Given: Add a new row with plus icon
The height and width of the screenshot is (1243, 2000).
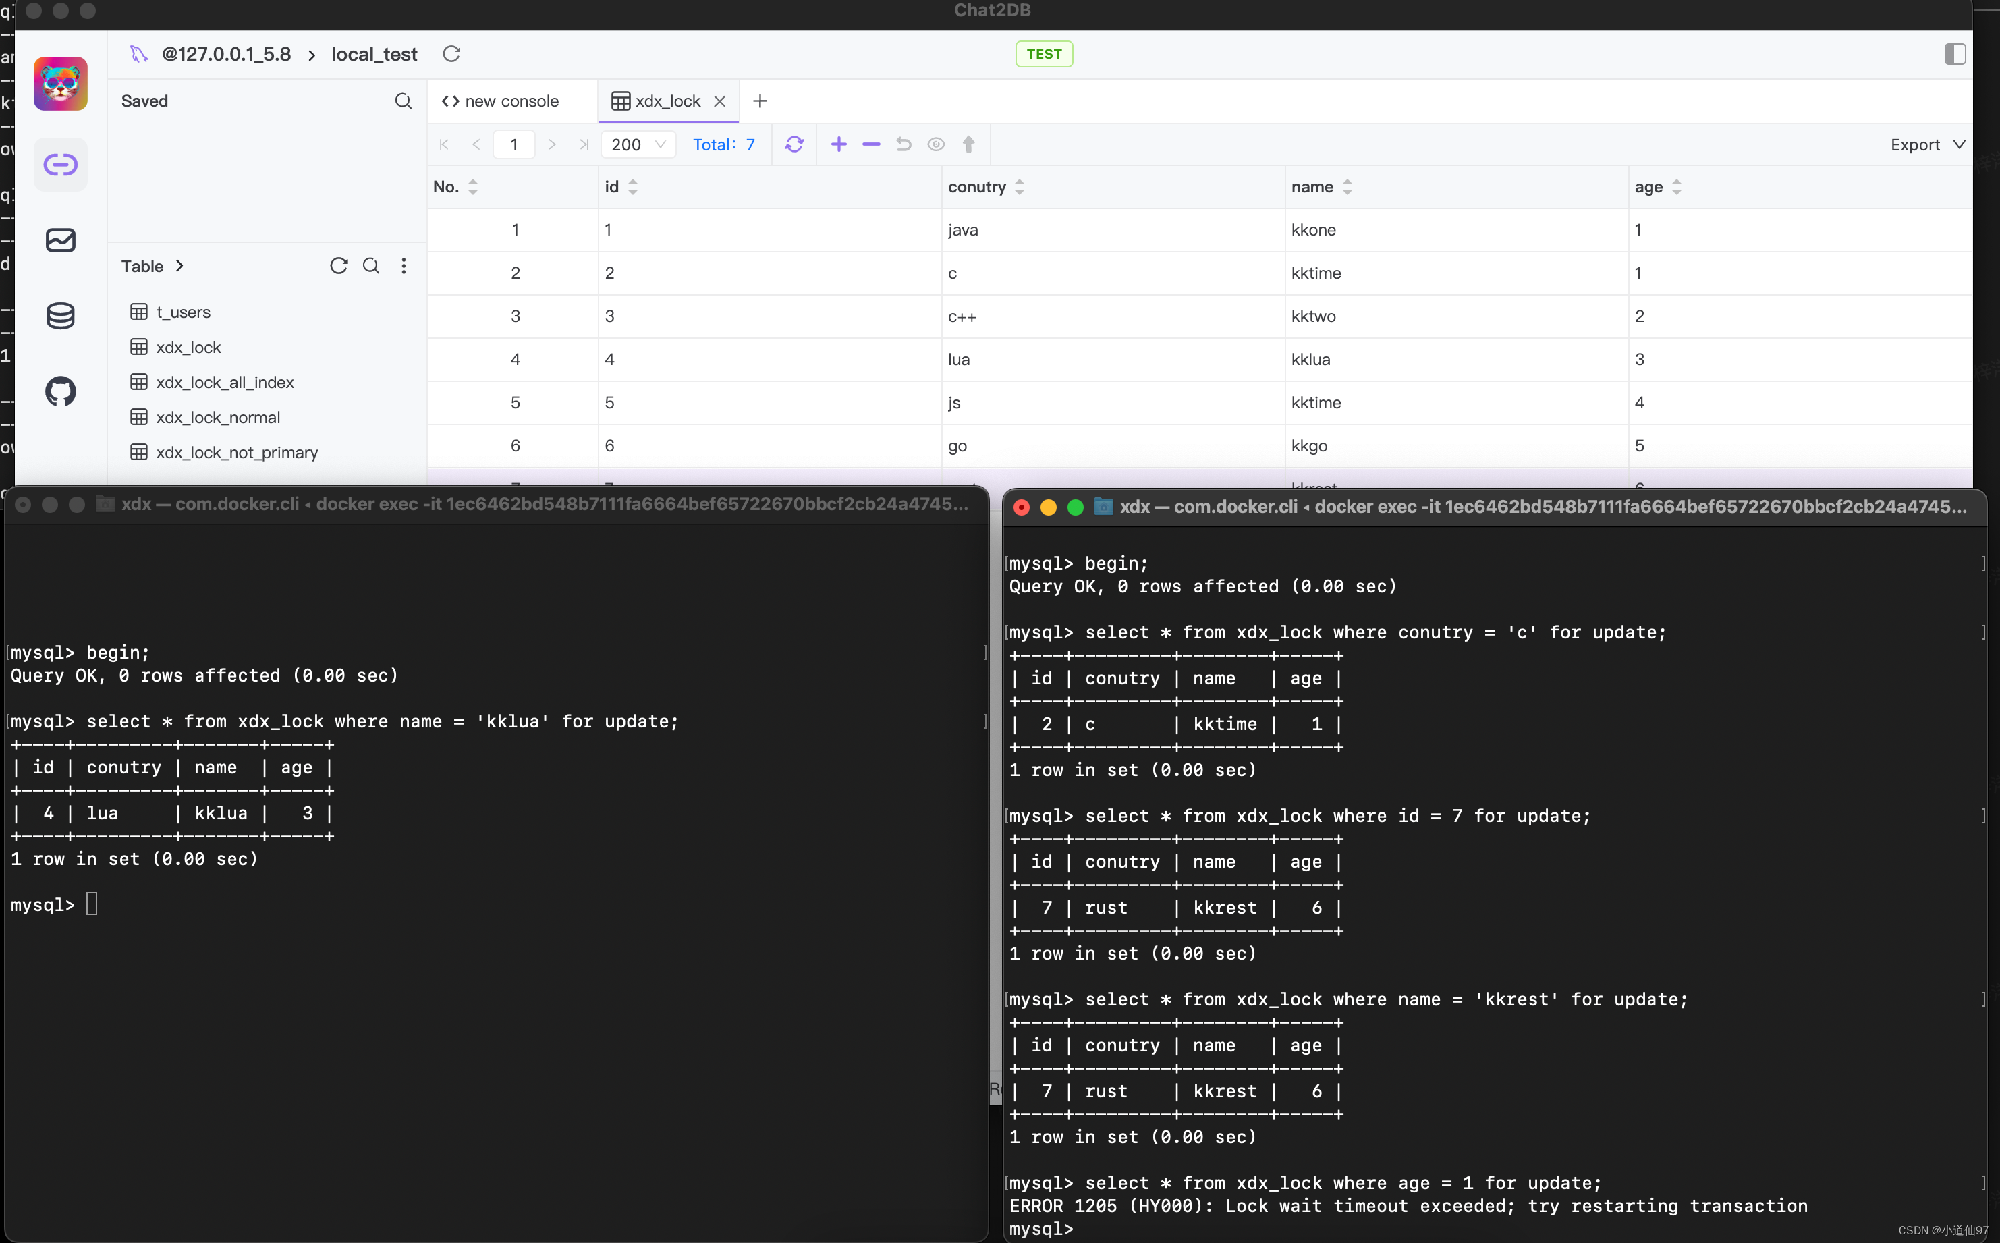Looking at the screenshot, I should tap(839, 144).
